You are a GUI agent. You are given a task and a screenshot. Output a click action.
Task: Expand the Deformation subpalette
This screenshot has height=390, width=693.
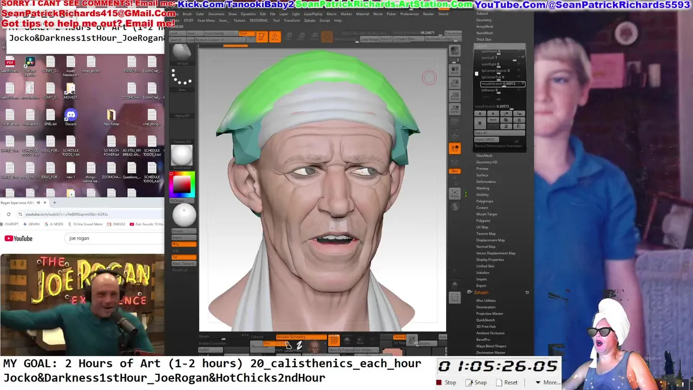click(x=486, y=181)
